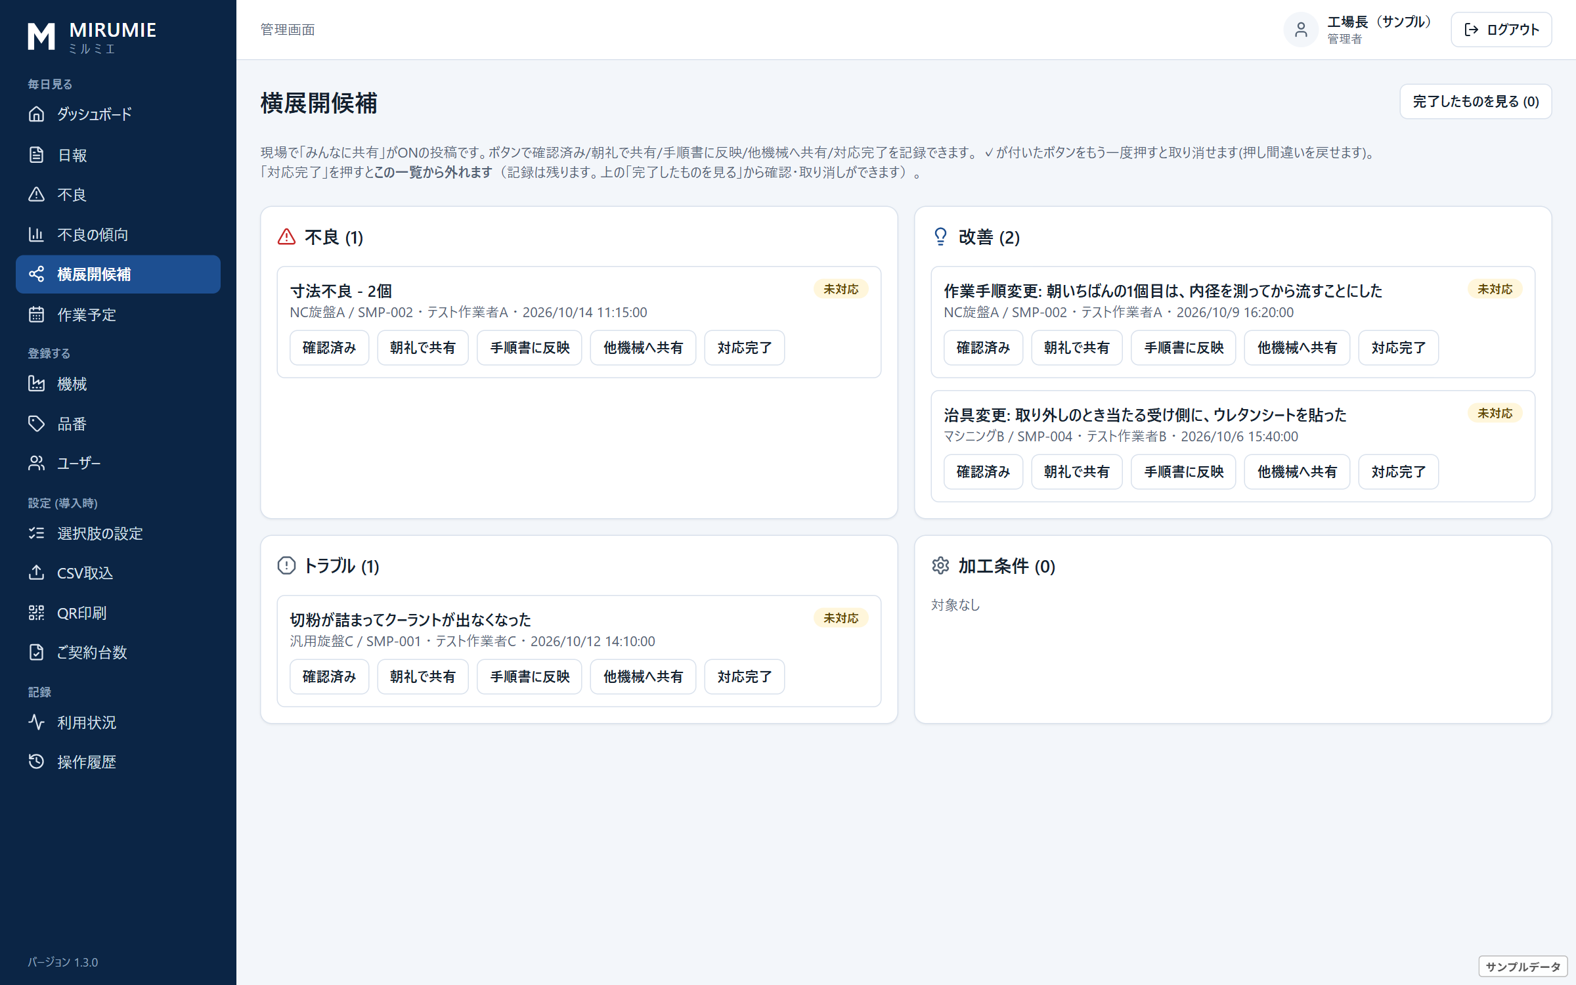Open the ご契約台数 document check icon

(x=37, y=652)
